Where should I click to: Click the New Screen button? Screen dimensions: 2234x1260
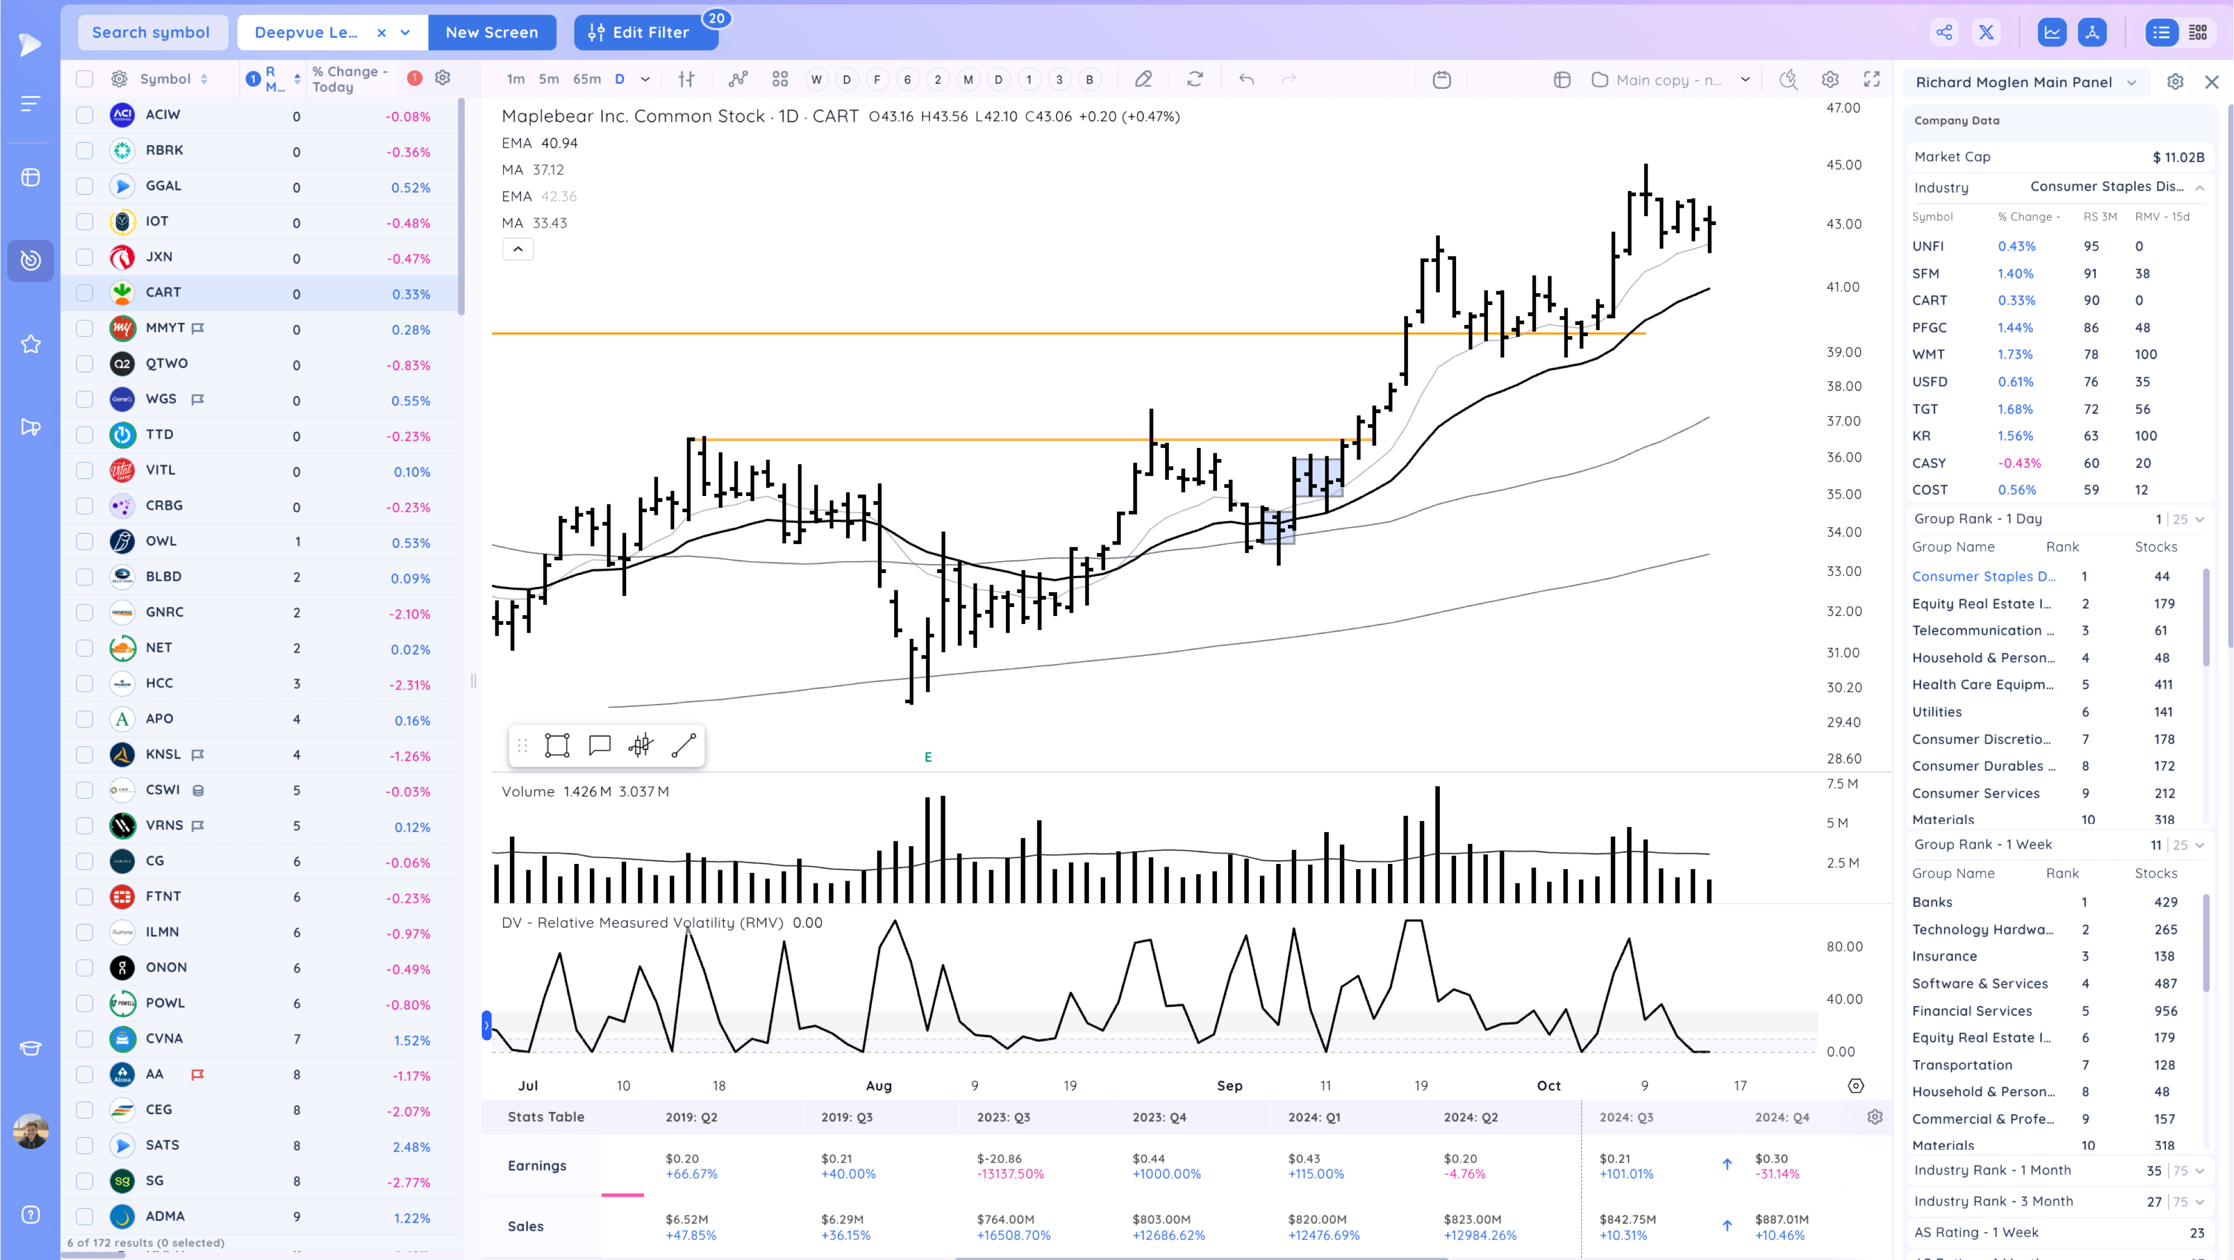click(x=491, y=33)
